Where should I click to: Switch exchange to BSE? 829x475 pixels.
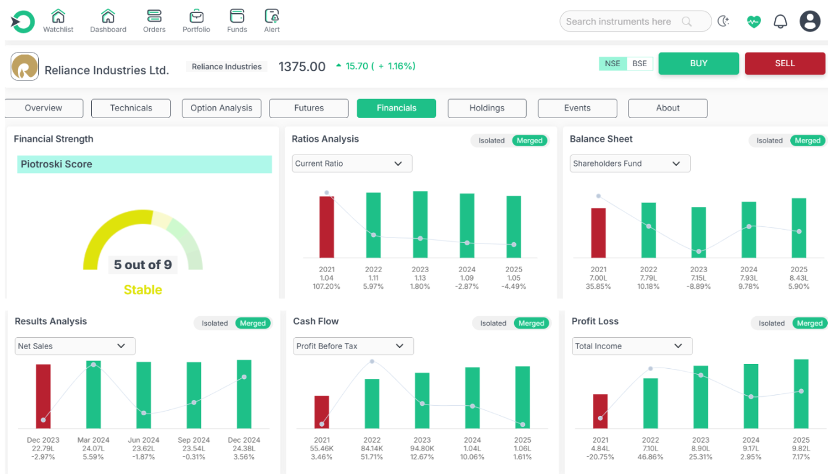click(x=639, y=64)
